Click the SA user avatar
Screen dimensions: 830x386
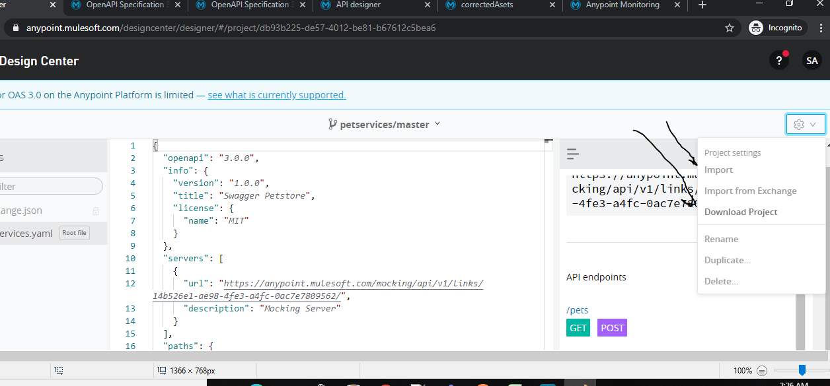coord(811,61)
